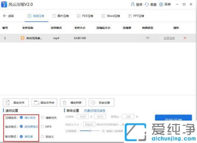This screenshot has width=197, height=143.
Task: Click the row number 1 cell
Action: pyautogui.click(x=5, y=38)
